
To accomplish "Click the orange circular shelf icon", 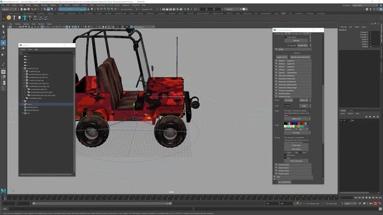I will tap(9, 17).
